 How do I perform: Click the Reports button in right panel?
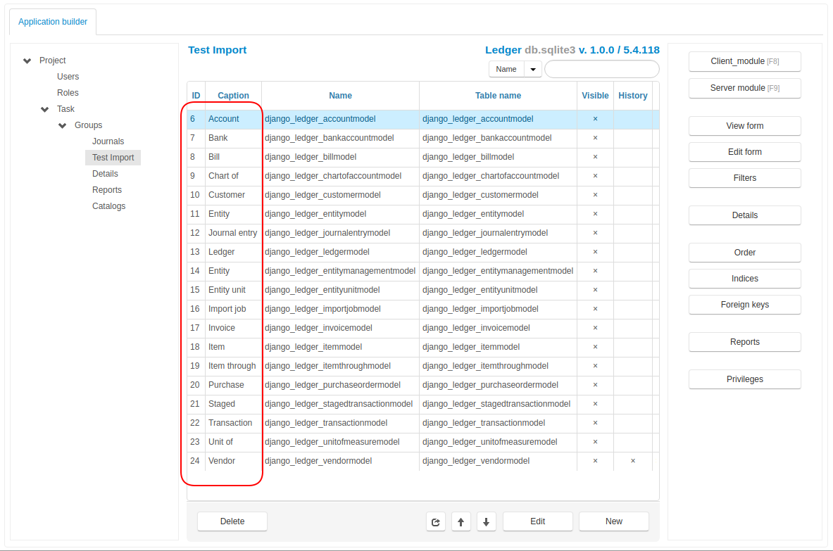tap(745, 342)
